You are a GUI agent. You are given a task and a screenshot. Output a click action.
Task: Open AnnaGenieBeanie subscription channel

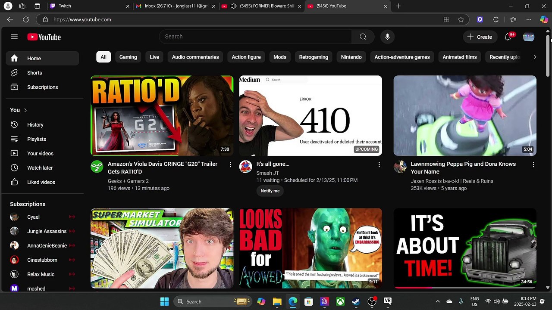42,245
